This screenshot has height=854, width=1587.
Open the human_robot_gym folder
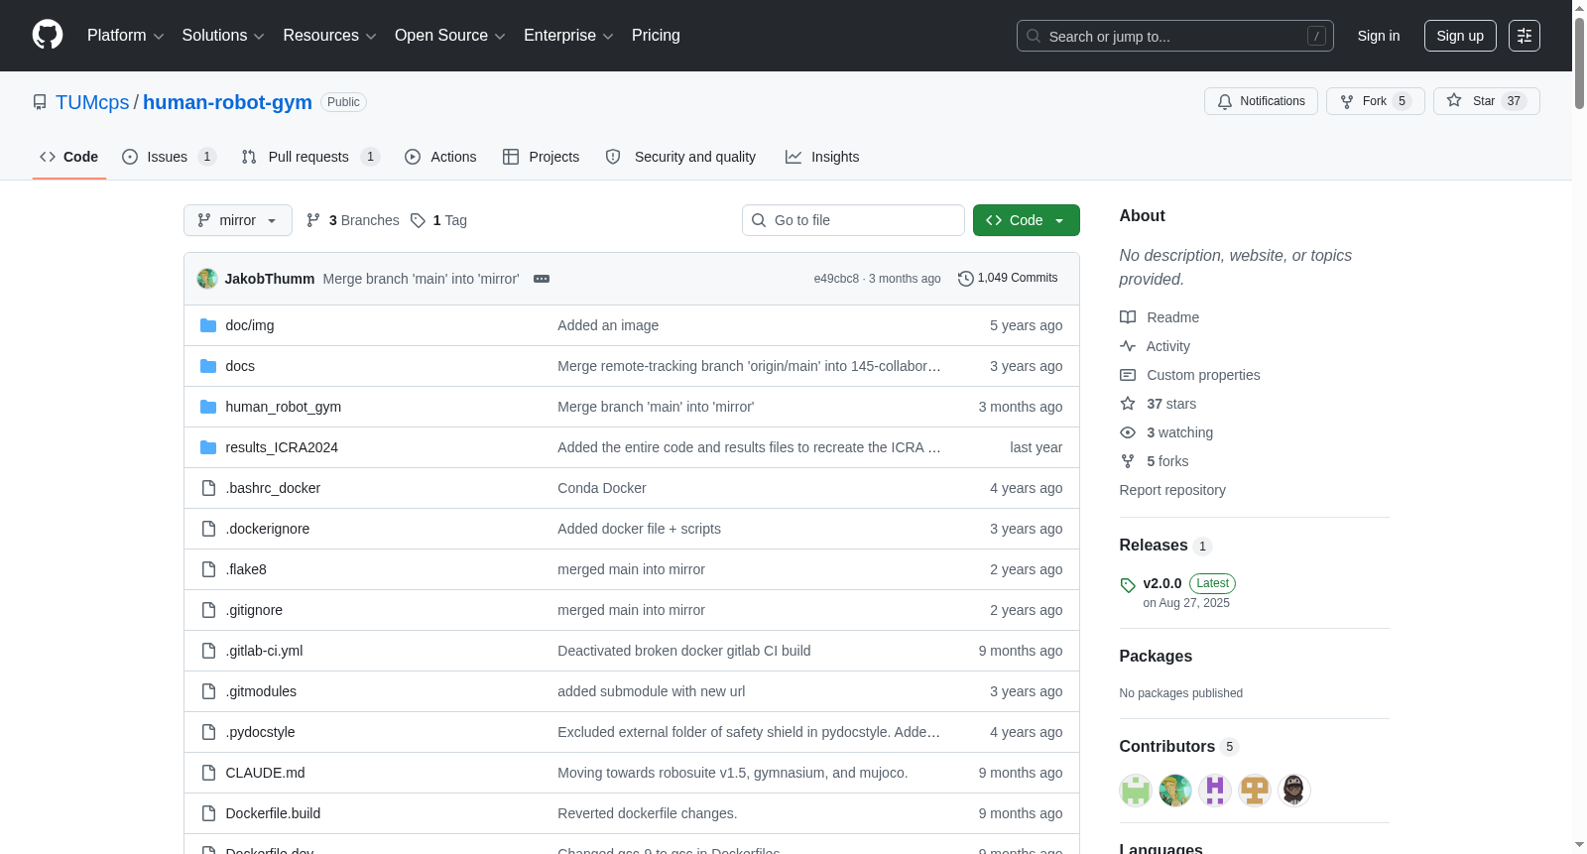[x=283, y=407]
